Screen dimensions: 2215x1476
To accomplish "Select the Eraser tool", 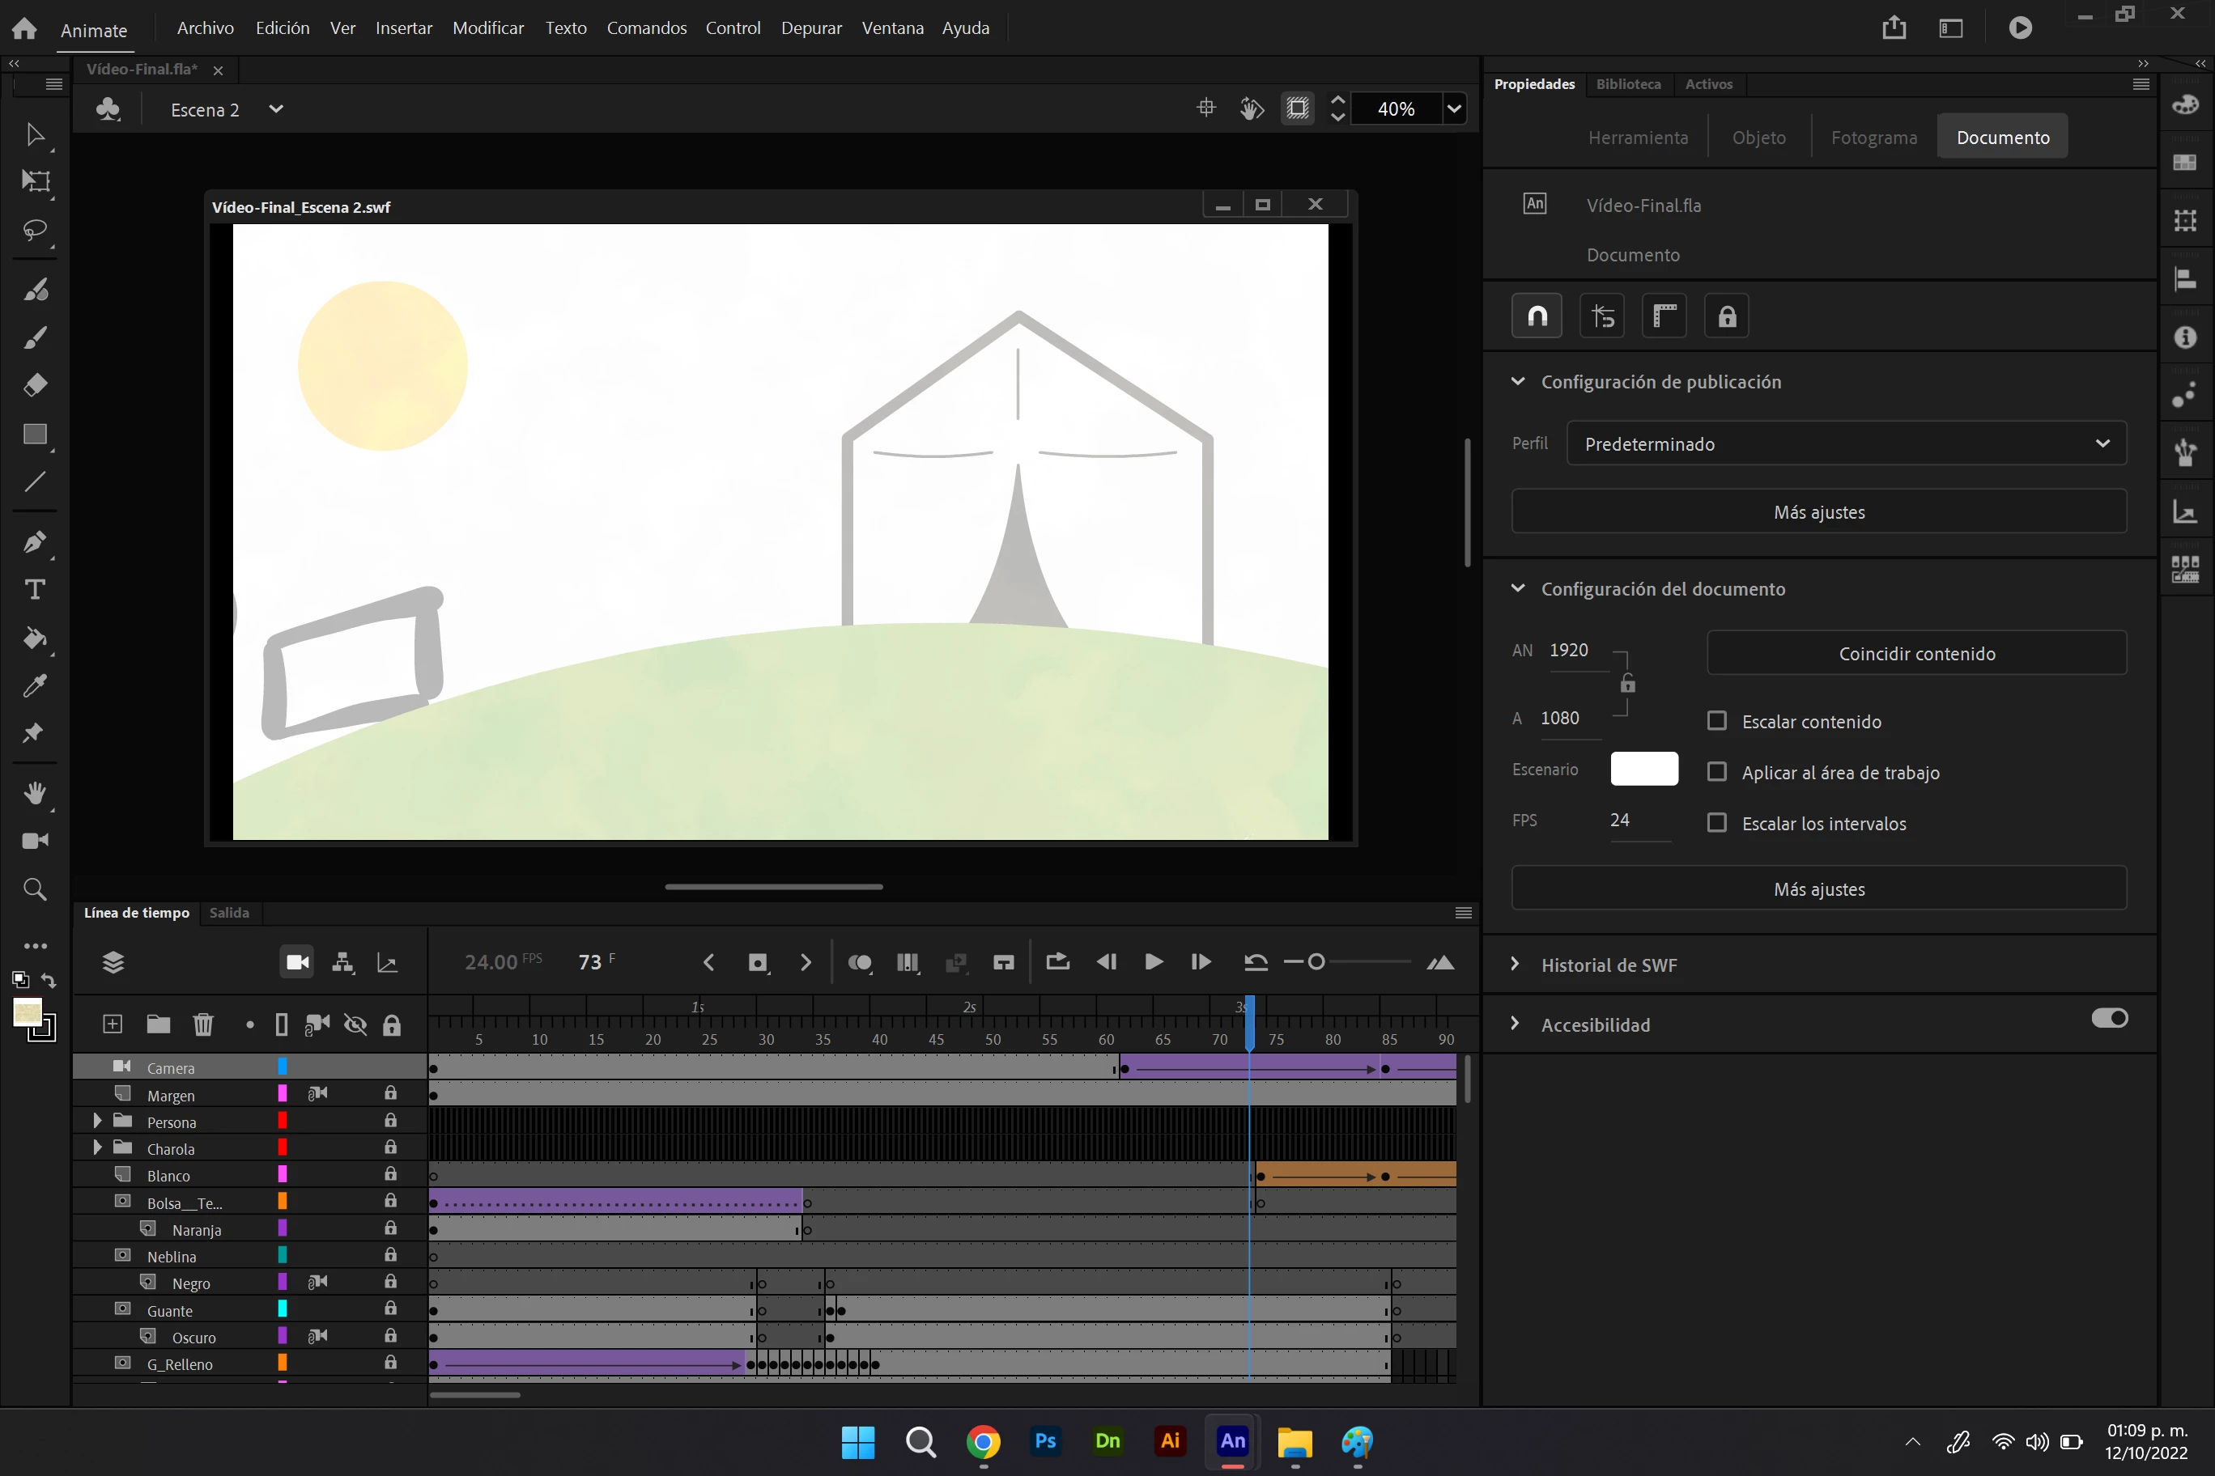I will pyautogui.click(x=35, y=385).
